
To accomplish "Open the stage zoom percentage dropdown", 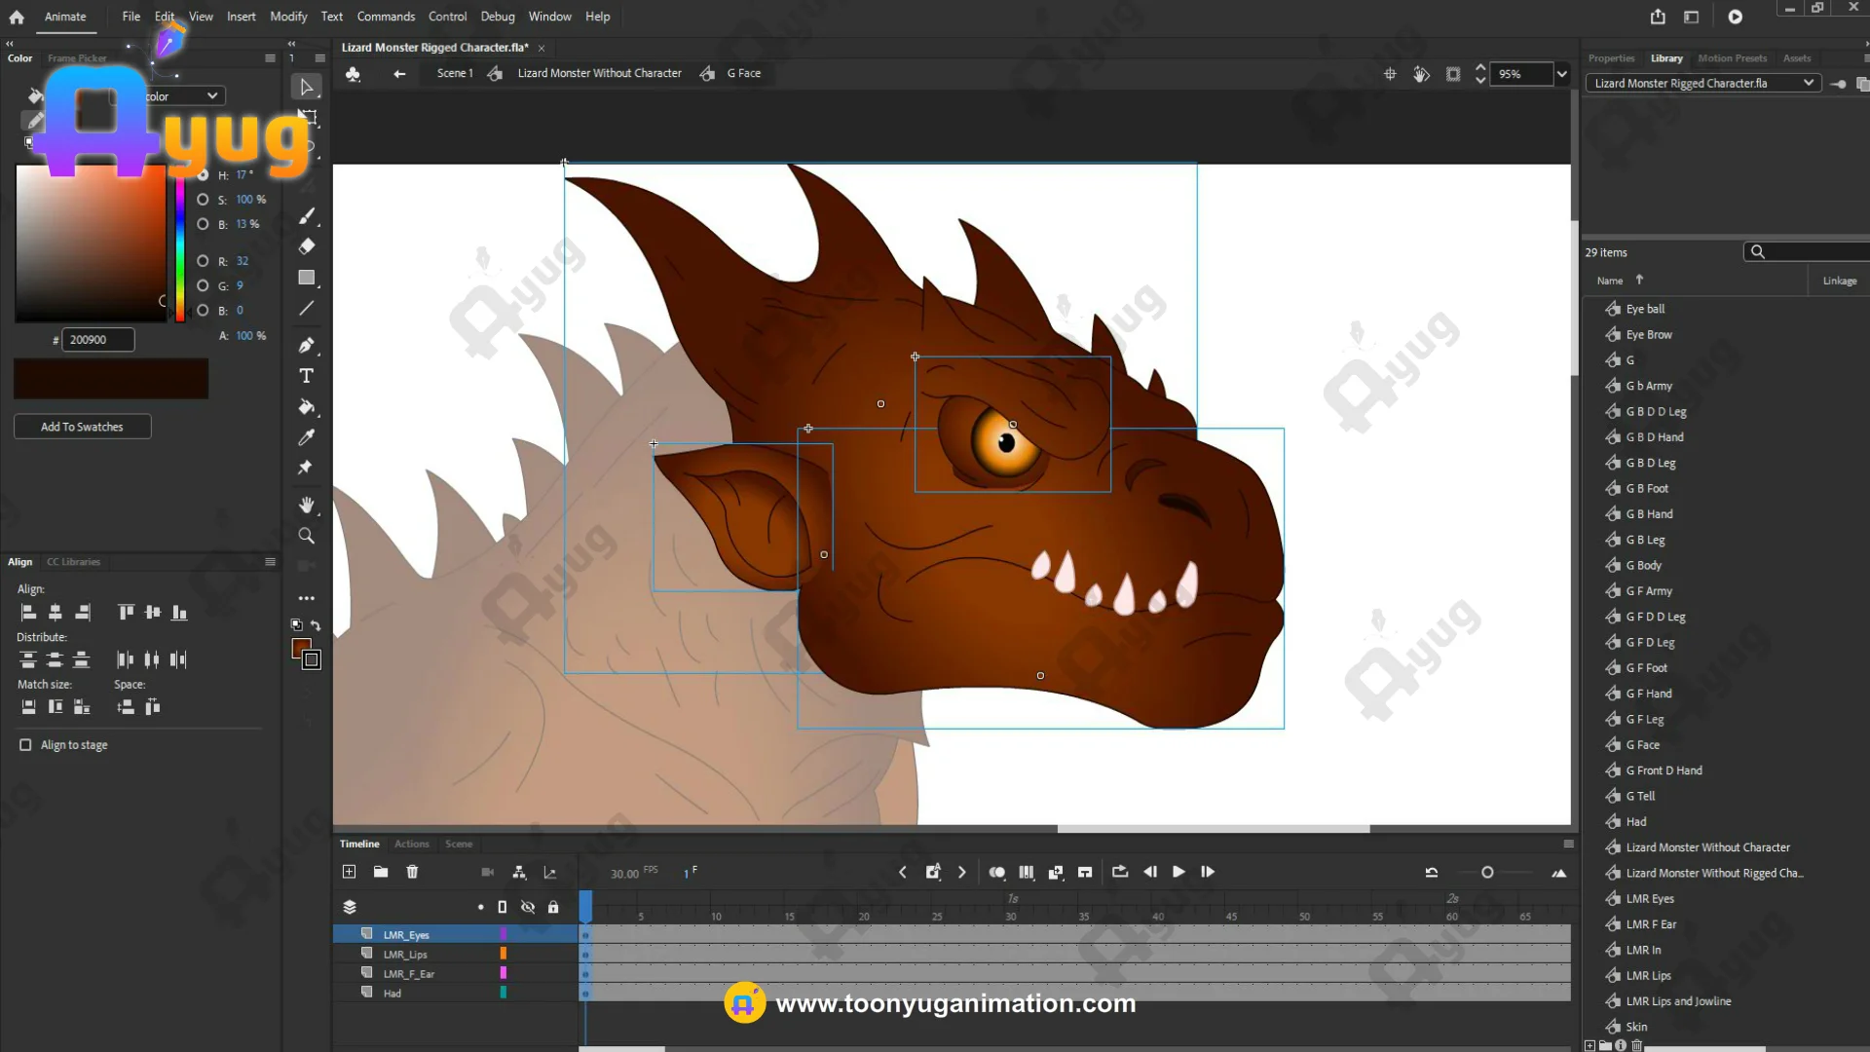I will (1562, 74).
